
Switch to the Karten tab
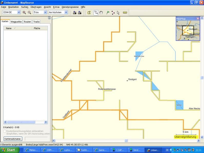point(5,22)
